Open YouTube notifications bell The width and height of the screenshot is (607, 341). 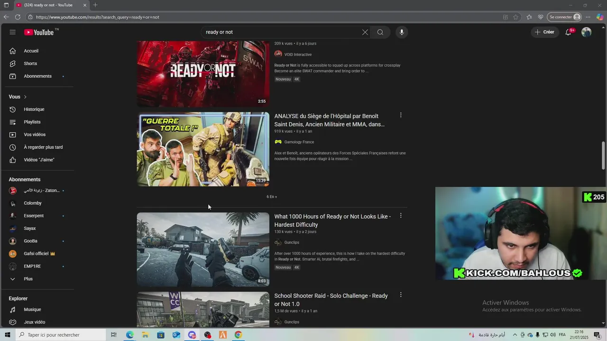pyautogui.click(x=568, y=32)
